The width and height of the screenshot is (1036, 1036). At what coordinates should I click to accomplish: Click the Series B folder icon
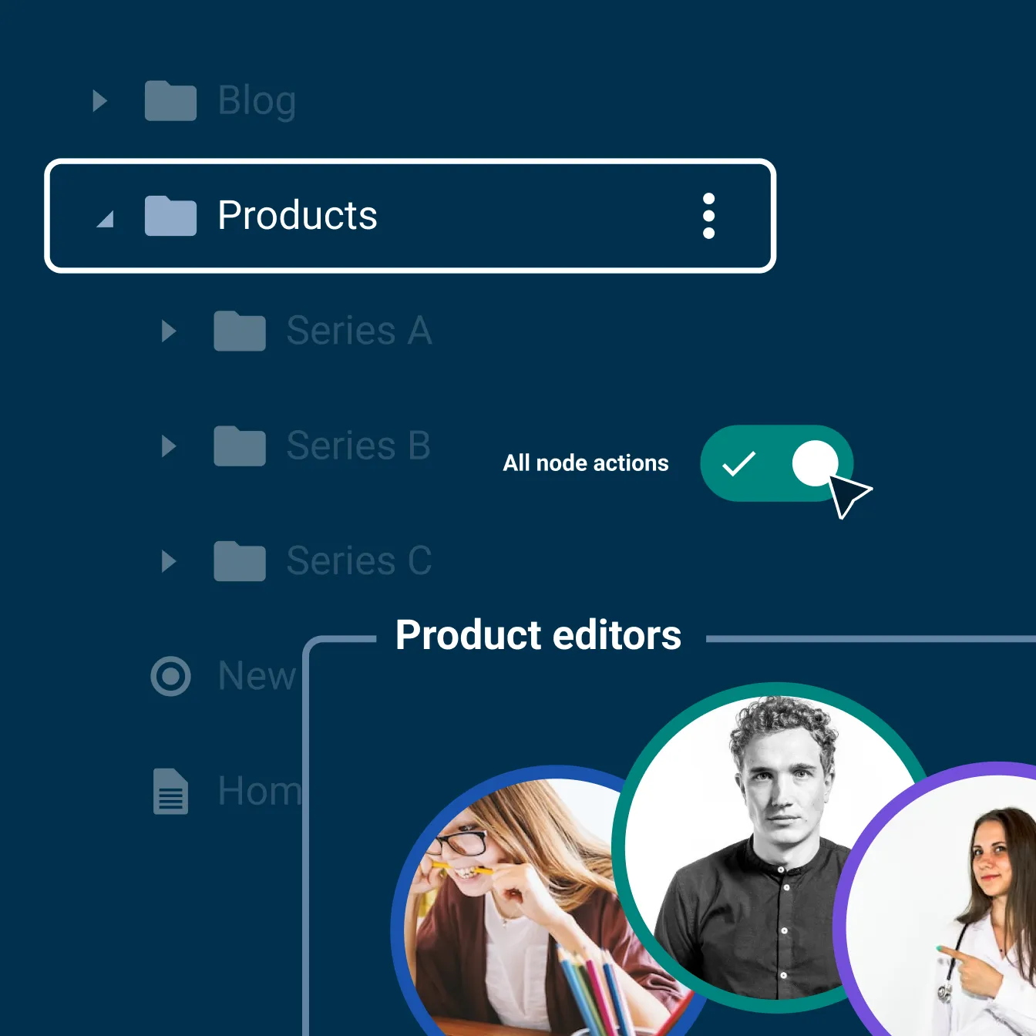pos(240,446)
